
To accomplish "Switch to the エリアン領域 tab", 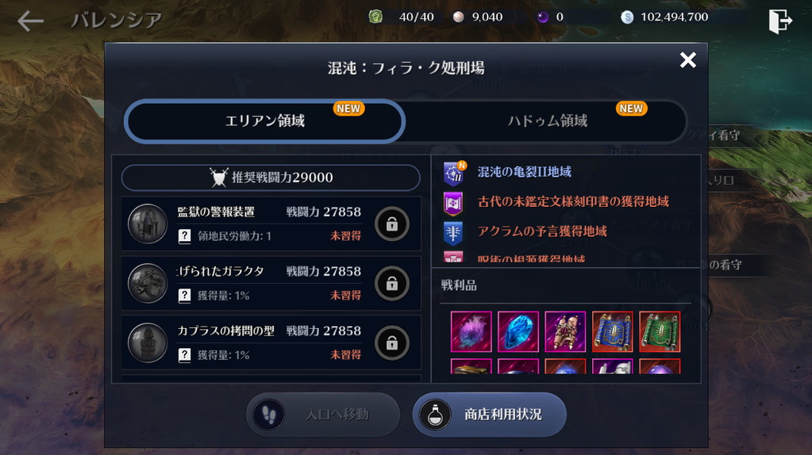I will click(264, 121).
